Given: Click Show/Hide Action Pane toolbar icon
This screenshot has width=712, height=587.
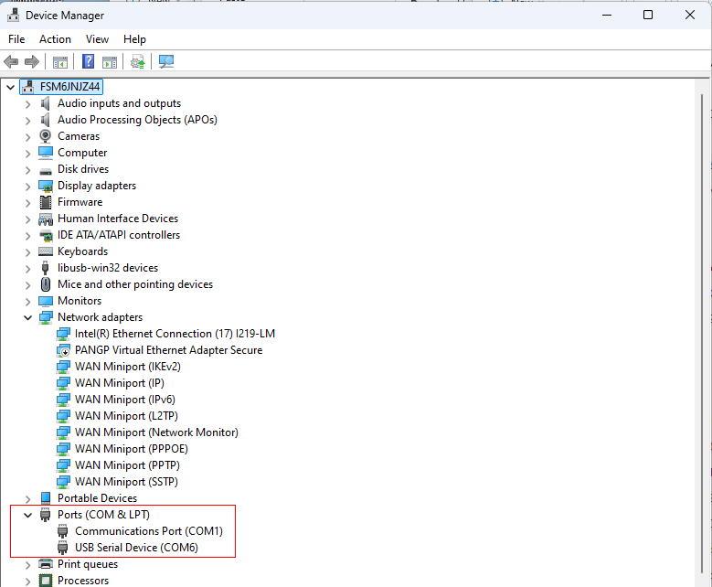Looking at the screenshot, I should pos(110,61).
